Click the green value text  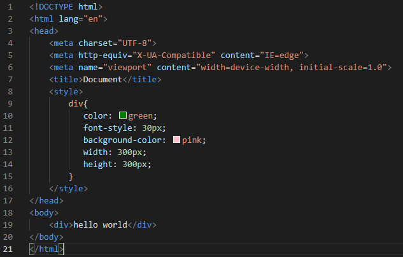[140, 116]
